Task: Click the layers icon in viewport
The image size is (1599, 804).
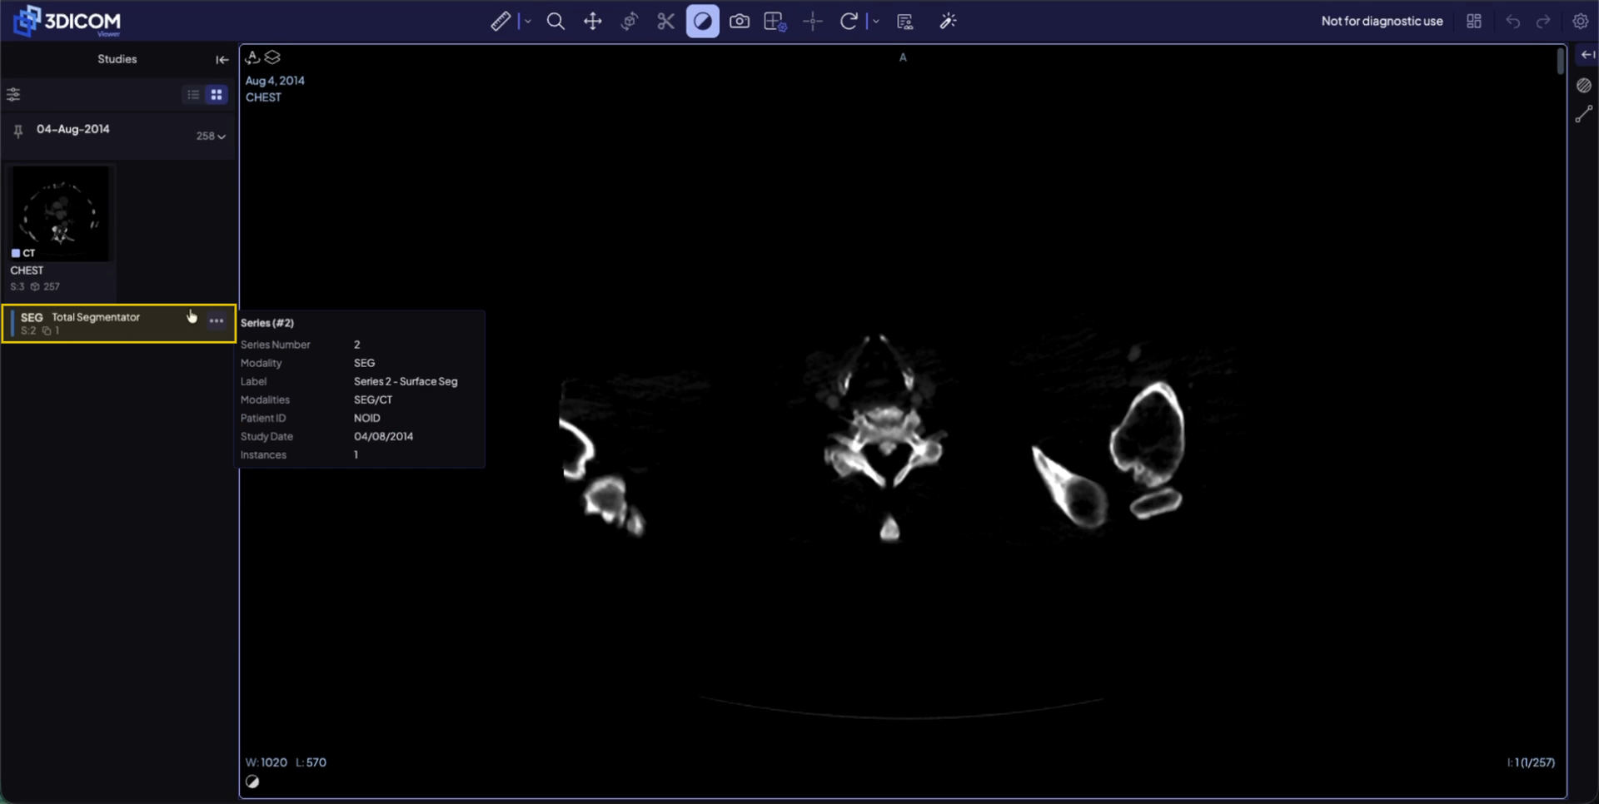Action: (x=272, y=57)
